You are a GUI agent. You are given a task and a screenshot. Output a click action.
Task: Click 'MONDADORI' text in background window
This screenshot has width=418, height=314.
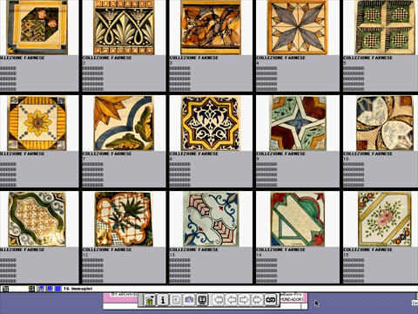pyautogui.click(x=293, y=299)
